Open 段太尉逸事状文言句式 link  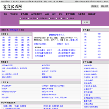point(67,50)
